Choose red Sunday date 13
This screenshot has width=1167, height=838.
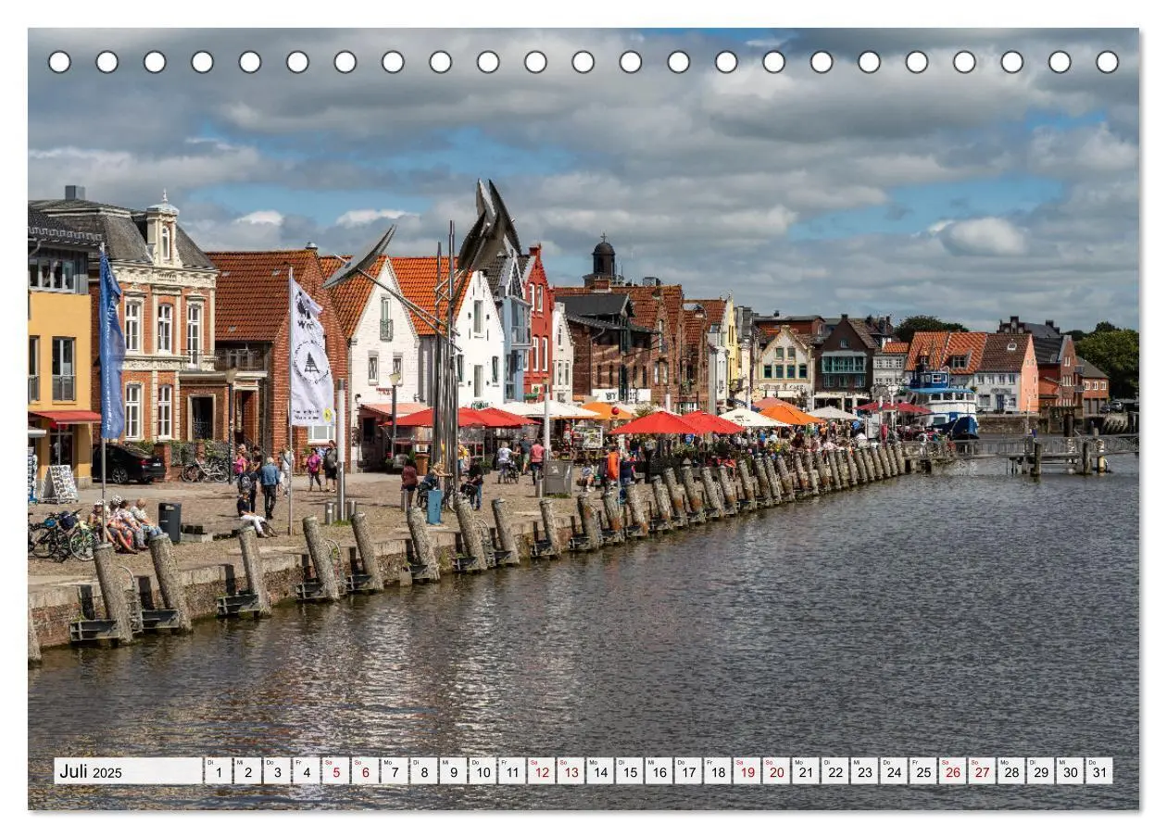[x=571, y=771]
